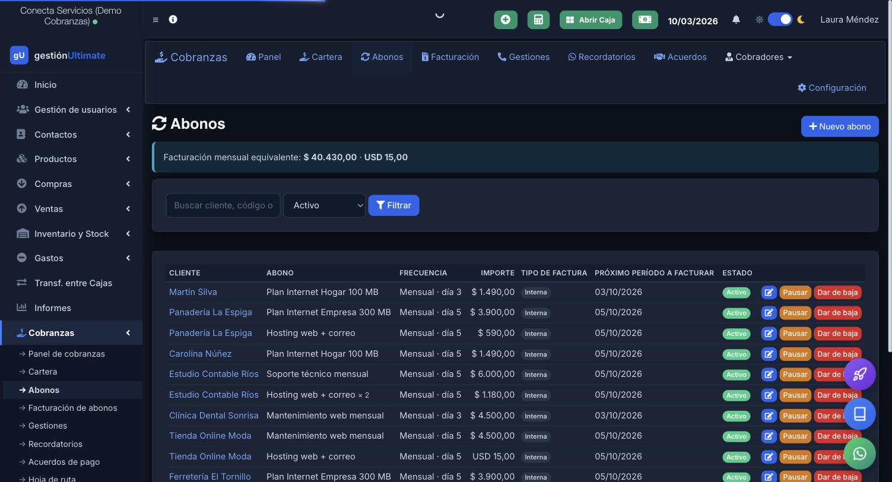This screenshot has width=892, height=482.
Task: Focus the Buscar cliente search field
Action: tap(223, 205)
